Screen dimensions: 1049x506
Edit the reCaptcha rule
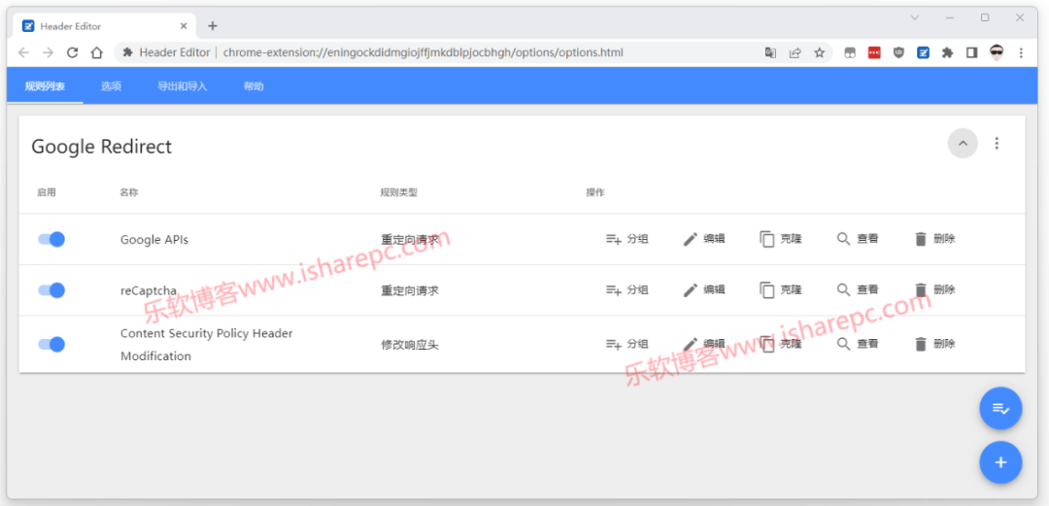pyautogui.click(x=704, y=289)
